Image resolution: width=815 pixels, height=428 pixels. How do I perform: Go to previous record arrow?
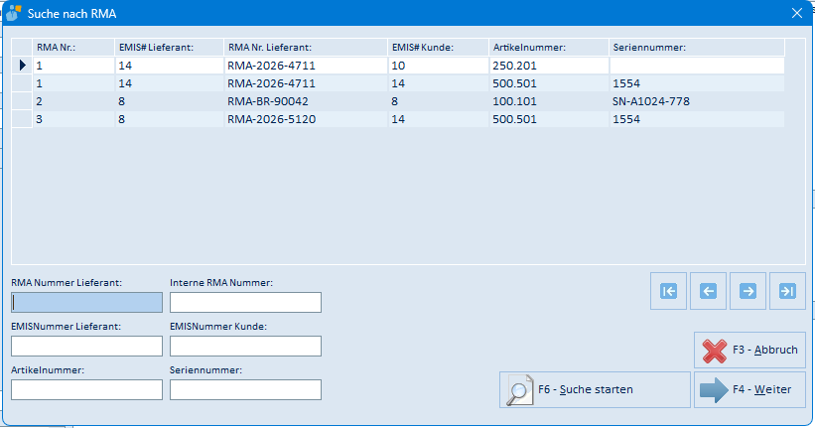708,291
